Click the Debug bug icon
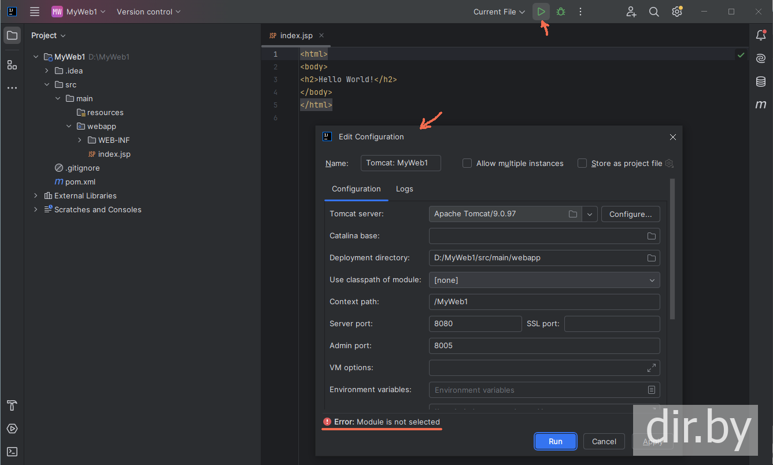This screenshot has height=465, width=773. 561,12
